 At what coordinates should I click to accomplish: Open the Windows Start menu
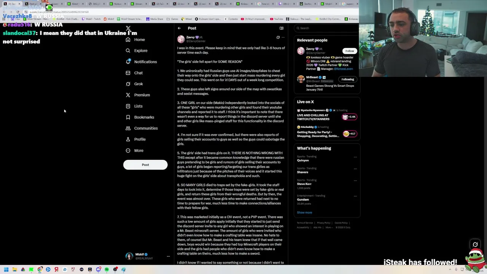click(x=6, y=270)
